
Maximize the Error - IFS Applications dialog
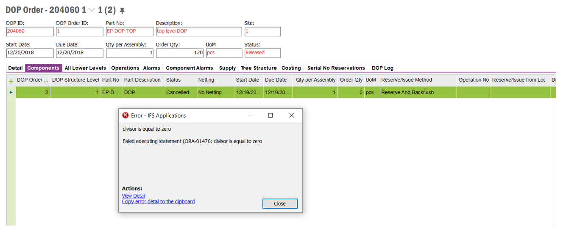point(270,115)
